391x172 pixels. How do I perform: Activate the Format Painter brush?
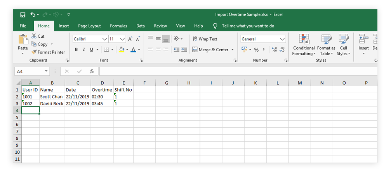pyautogui.click(x=48, y=52)
